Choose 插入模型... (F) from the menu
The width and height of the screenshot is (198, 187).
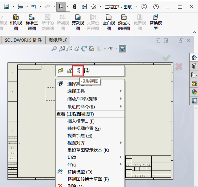coord(90,121)
